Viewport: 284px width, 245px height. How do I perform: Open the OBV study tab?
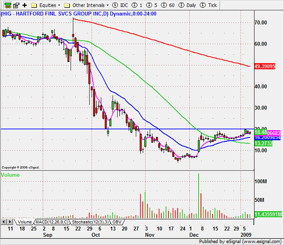tap(117, 222)
